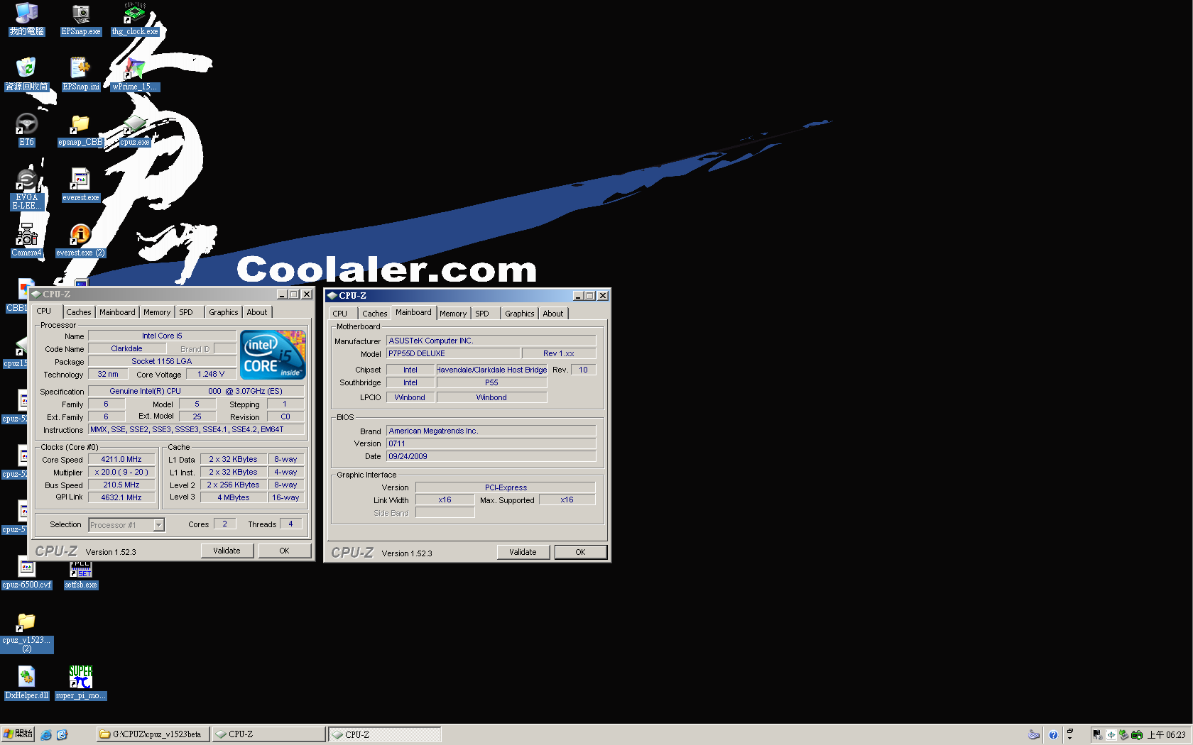Click the second quick launch browser icon

[x=62, y=734]
